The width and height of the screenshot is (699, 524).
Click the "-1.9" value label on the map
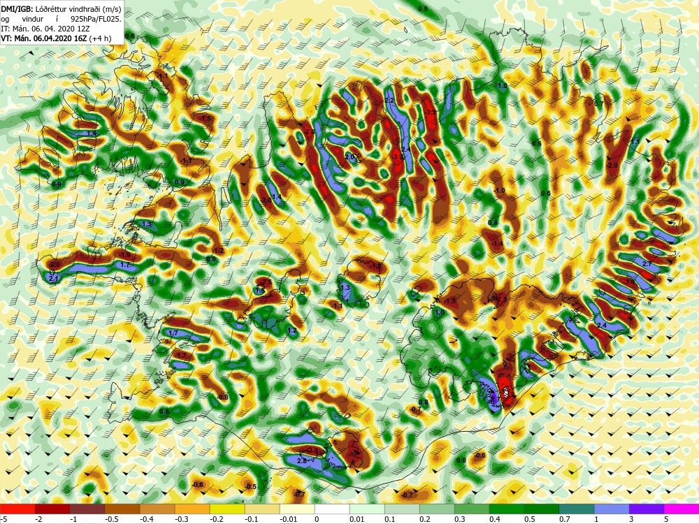click(x=125, y=255)
